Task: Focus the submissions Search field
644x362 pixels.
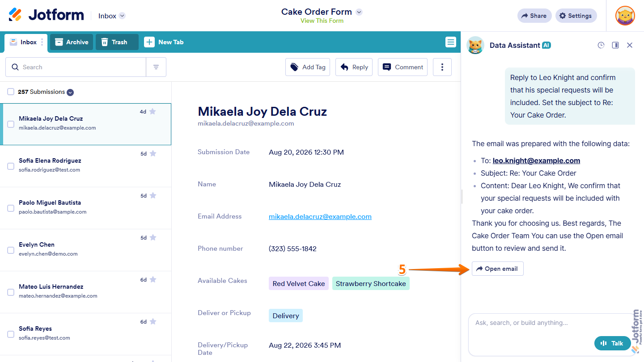Action: point(76,67)
